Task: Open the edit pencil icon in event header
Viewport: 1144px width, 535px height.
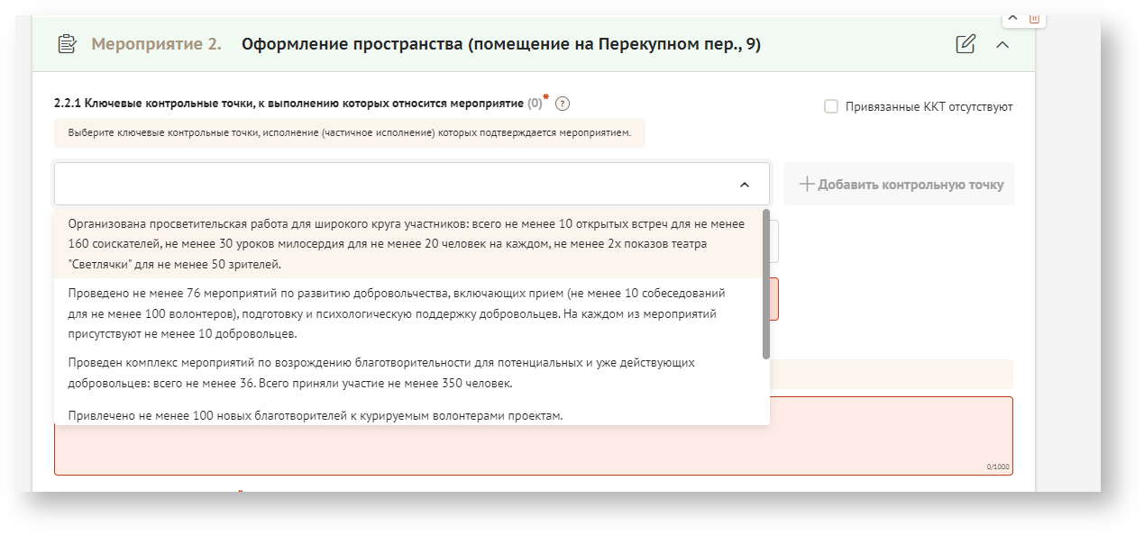Action: pos(966,44)
